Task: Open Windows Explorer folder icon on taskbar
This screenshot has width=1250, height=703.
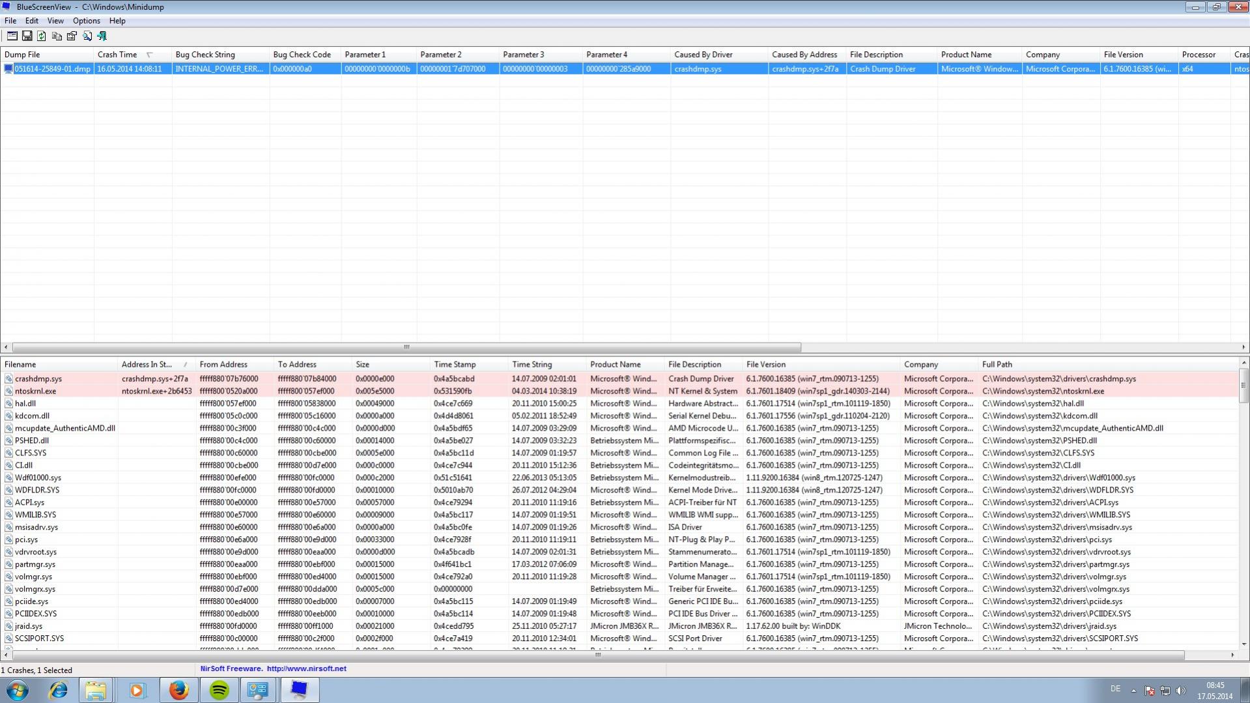Action: coord(96,690)
